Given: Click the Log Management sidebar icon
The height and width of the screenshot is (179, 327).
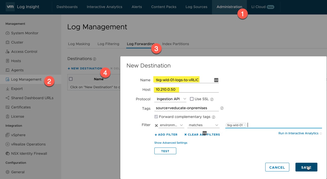Looking at the screenshot, I should coord(7,80).
